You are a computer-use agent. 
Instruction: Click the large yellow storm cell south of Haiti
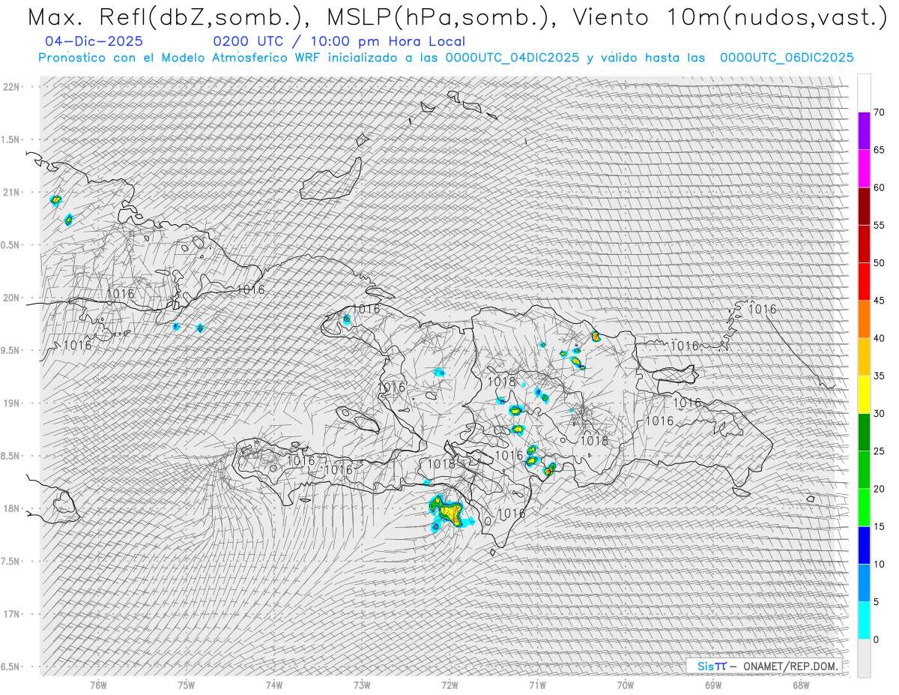click(x=451, y=514)
